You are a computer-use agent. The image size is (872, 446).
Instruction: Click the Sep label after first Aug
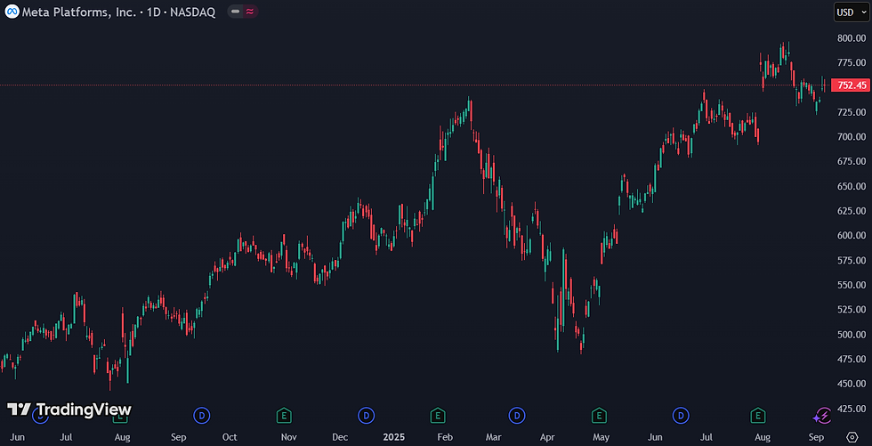coord(178,436)
